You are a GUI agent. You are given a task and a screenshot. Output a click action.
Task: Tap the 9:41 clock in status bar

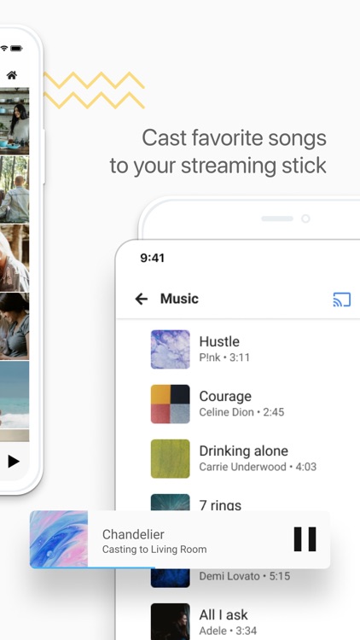point(152,258)
